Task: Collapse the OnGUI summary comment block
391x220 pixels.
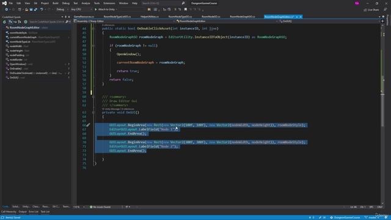Action: 93,97
